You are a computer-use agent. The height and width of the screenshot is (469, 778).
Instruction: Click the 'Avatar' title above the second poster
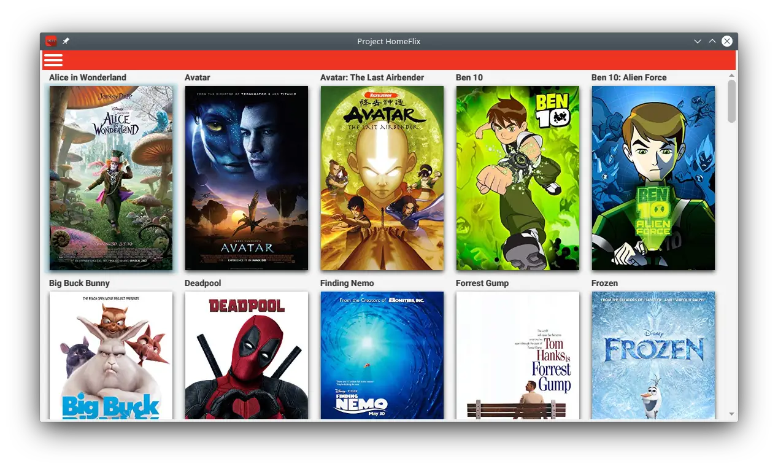(x=198, y=77)
